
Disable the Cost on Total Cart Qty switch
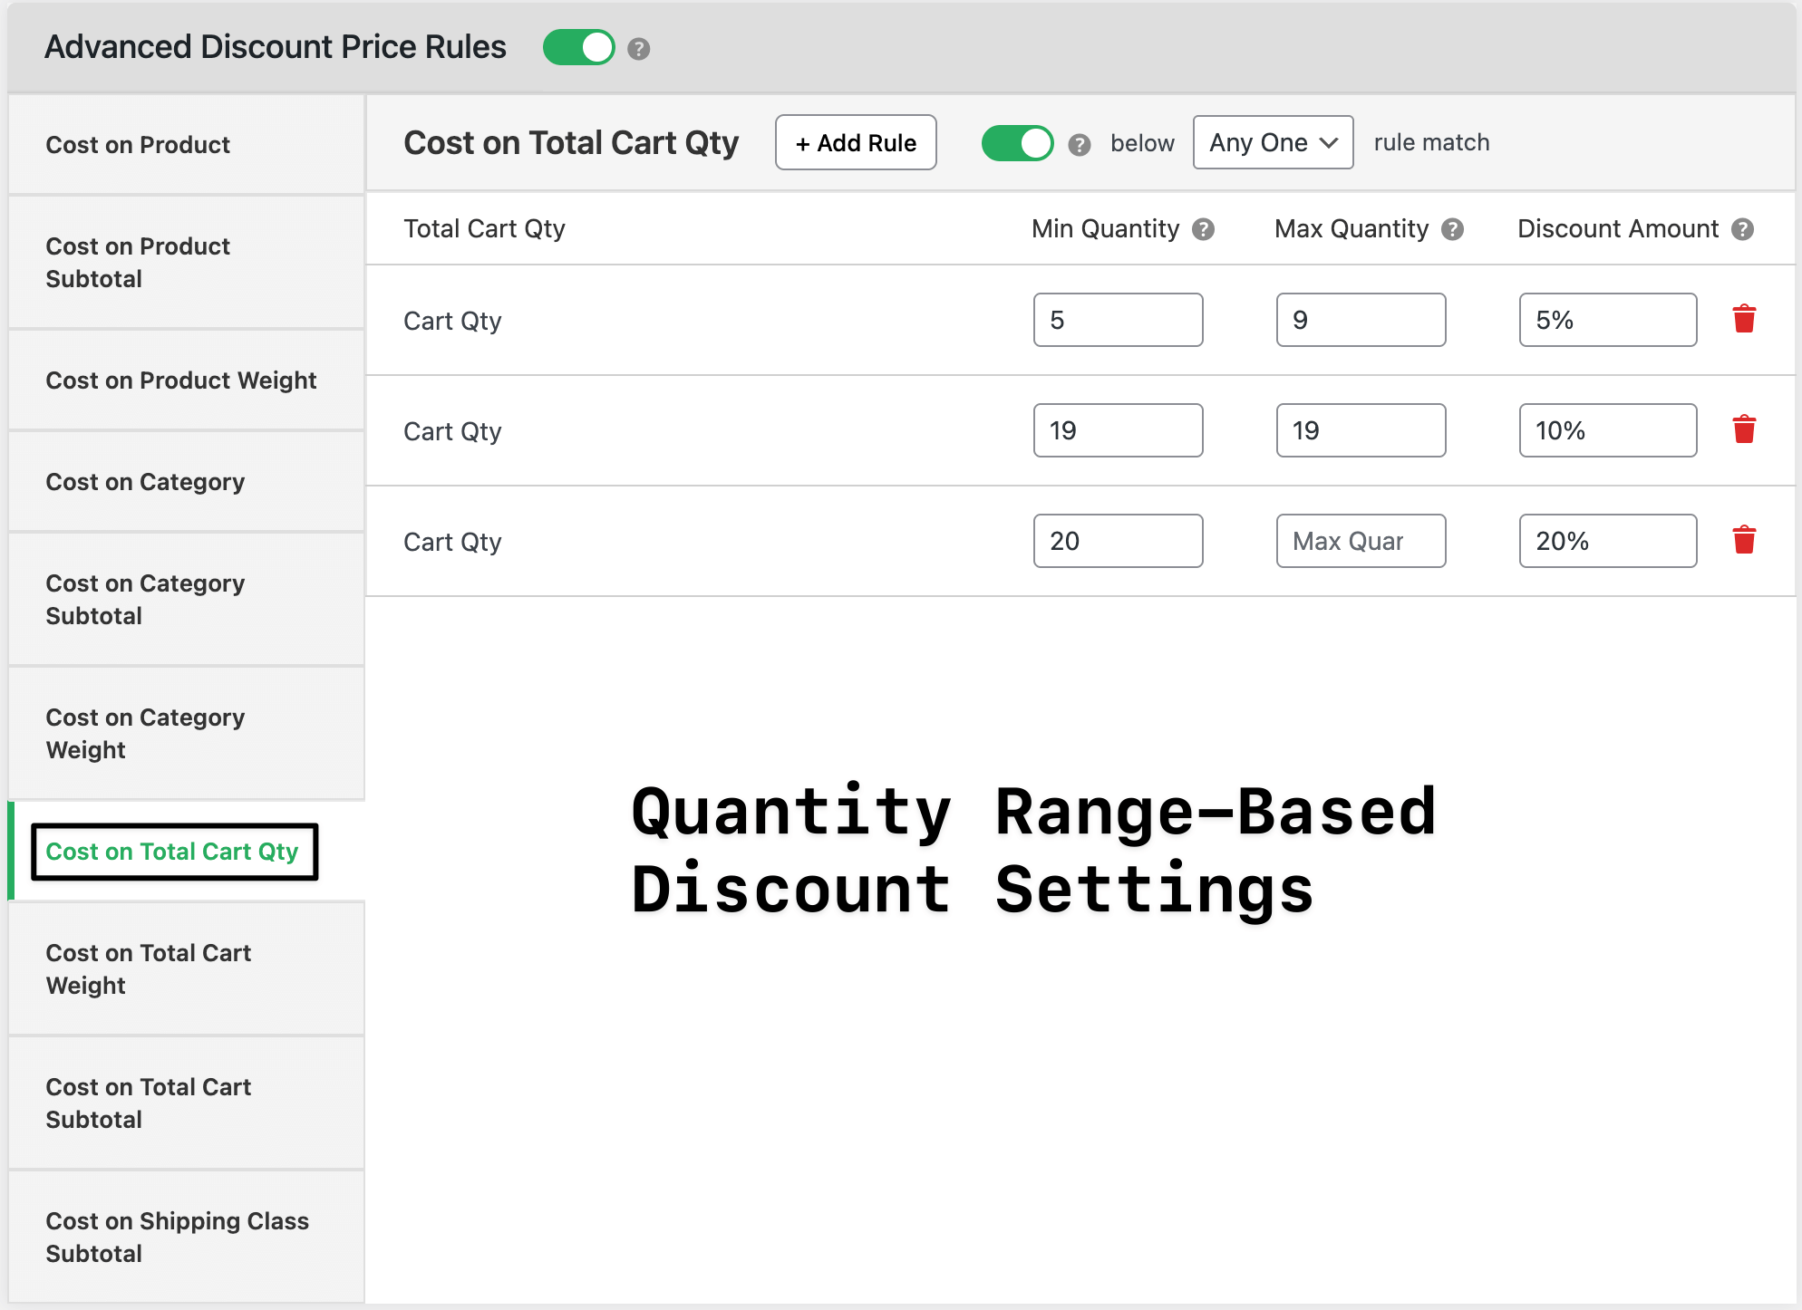(x=1017, y=143)
